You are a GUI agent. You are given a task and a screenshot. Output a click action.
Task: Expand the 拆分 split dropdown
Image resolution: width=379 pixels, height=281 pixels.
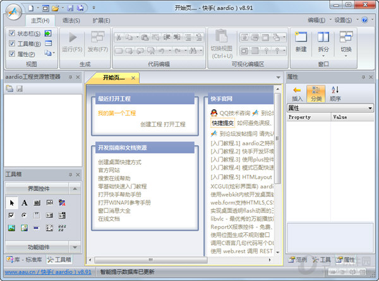pyautogui.click(x=323, y=56)
